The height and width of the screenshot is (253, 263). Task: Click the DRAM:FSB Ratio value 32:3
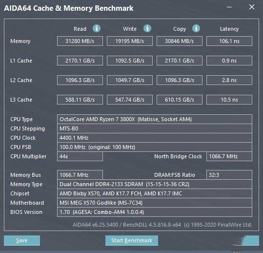coord(229,175)
